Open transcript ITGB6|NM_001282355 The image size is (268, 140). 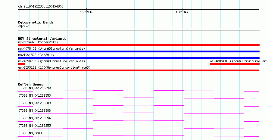click(34, 126)
